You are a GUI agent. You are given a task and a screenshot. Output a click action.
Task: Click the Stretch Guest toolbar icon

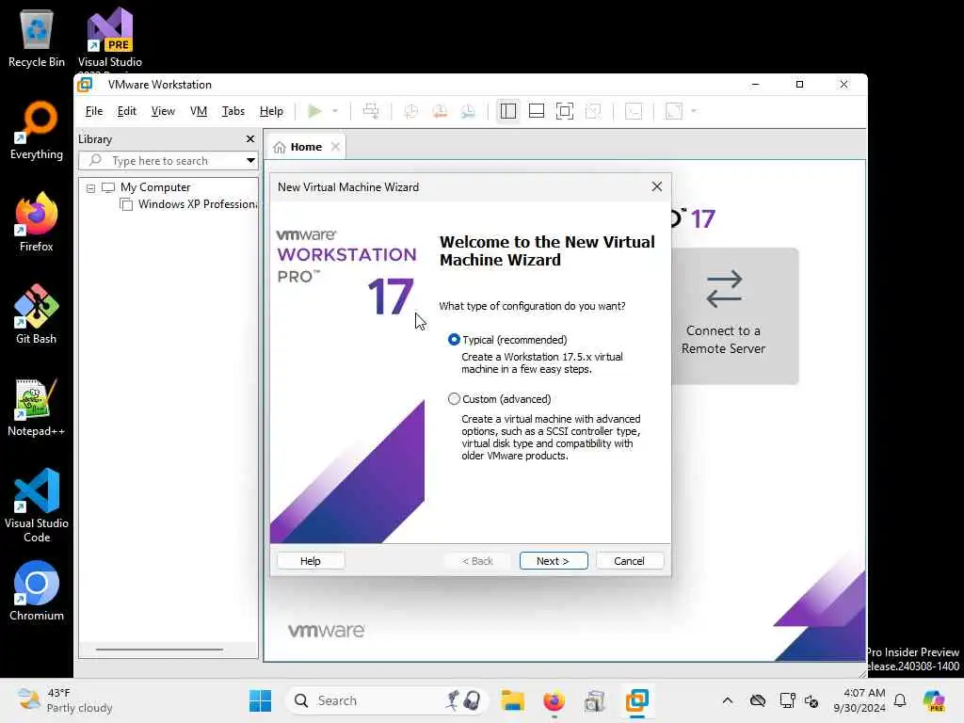click(x=674, y=111)
